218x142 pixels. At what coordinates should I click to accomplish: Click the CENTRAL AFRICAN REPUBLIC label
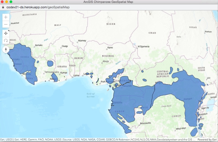(163, 74)
